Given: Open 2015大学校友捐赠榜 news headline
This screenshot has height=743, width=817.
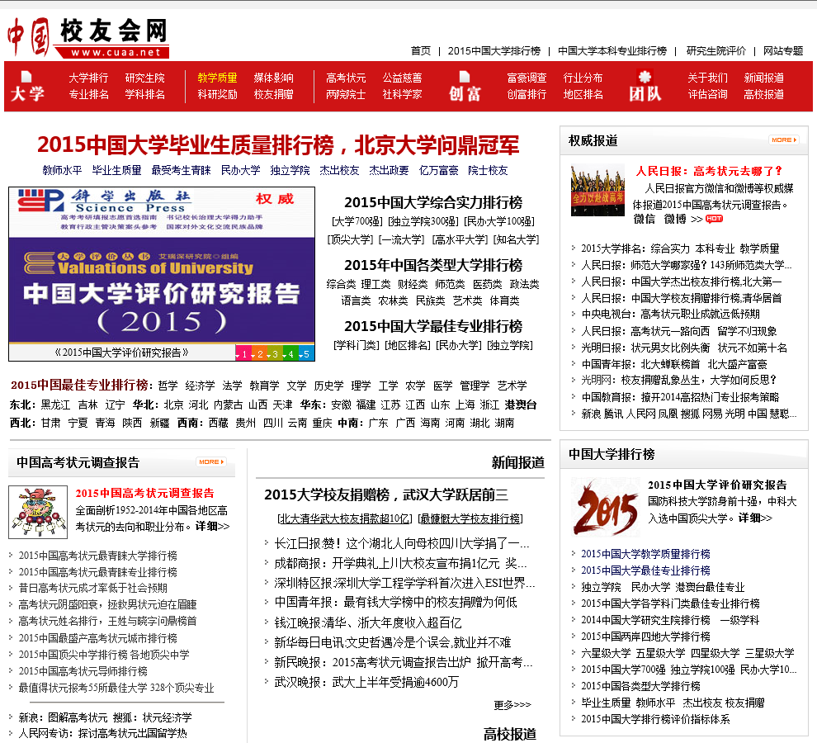Looking at the screenshot, I should coord(386,495).
